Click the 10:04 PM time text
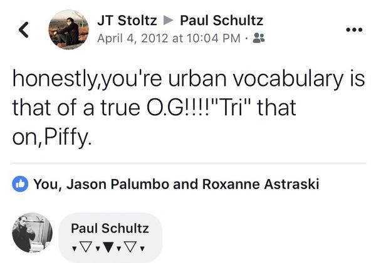 [213, 38]
